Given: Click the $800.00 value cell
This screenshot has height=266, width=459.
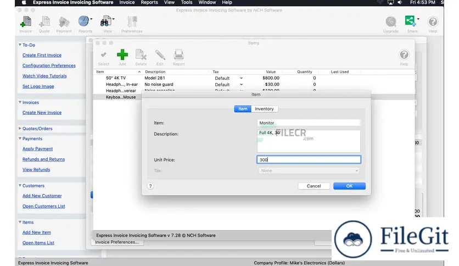Looking at the screenshot, I should (271, 78).
